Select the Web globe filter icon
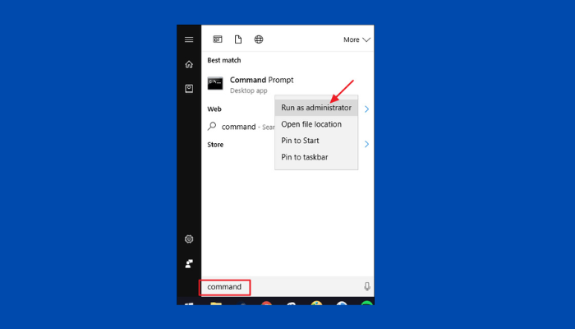The height and width of the screenshot is (329, 575). pos(259,39)
